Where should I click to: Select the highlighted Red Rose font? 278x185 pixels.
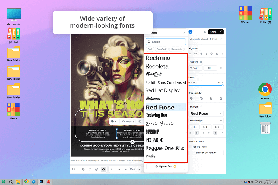(166, 107)
